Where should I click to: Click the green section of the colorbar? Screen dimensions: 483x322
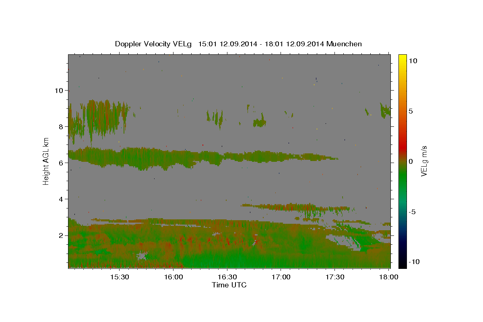[x=402, y=177]
